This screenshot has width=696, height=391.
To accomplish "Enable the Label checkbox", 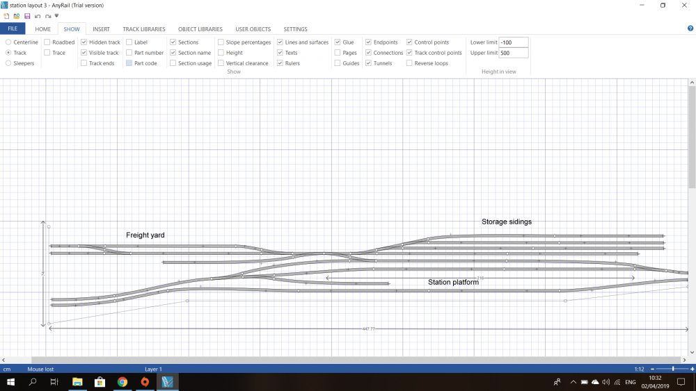I will click(x=129, y=42).
